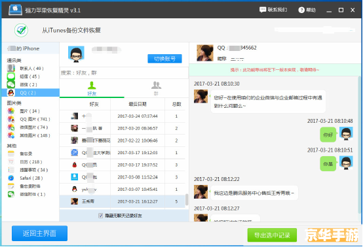Open the 帮助 question mark icon

click(301, 10)
